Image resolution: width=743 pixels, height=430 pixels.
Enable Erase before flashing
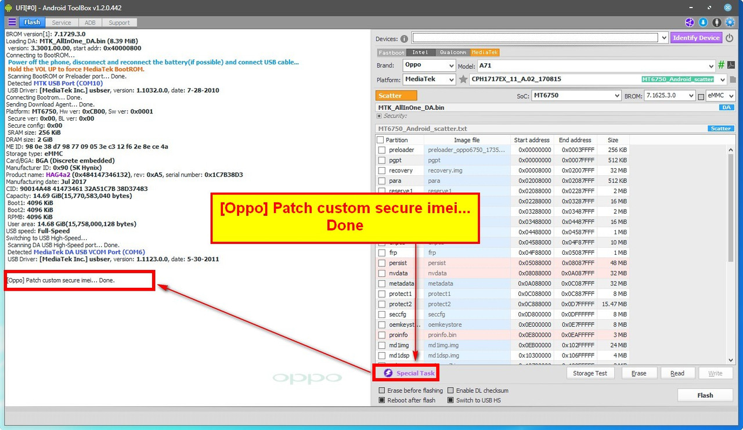381,391
